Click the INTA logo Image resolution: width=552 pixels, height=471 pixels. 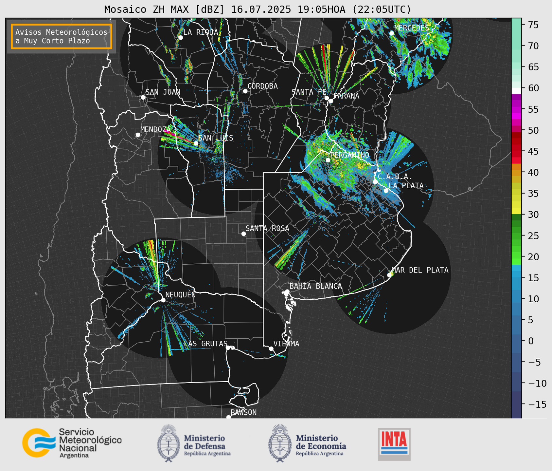(394, 444)
